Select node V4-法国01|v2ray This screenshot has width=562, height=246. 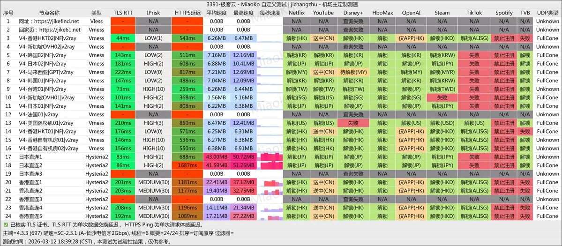38,115
